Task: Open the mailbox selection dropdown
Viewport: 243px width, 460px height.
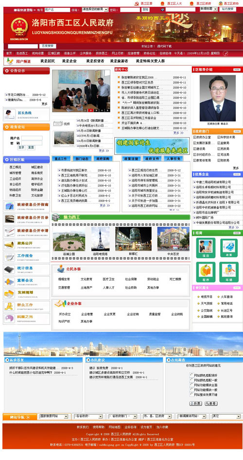Action: point(95,9)
